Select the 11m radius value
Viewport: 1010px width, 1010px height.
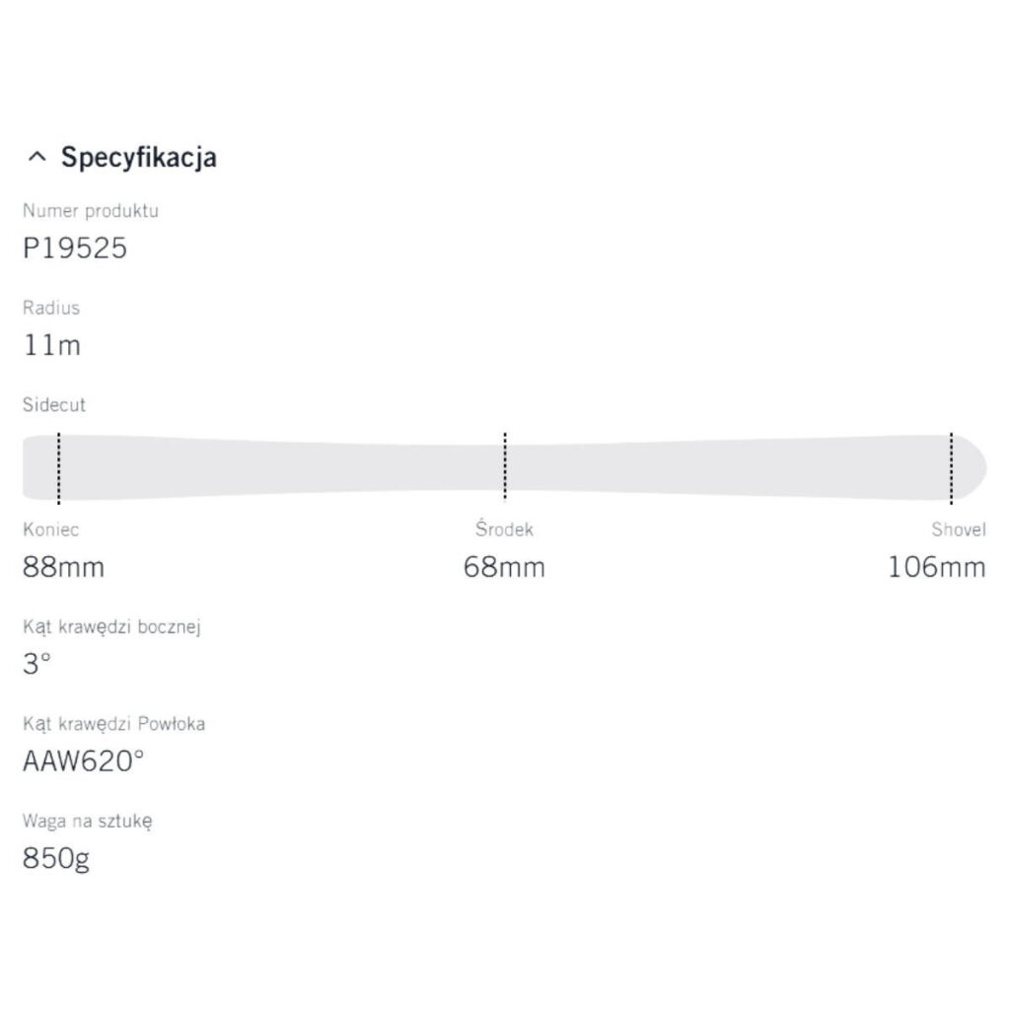(x=51, y=345)
